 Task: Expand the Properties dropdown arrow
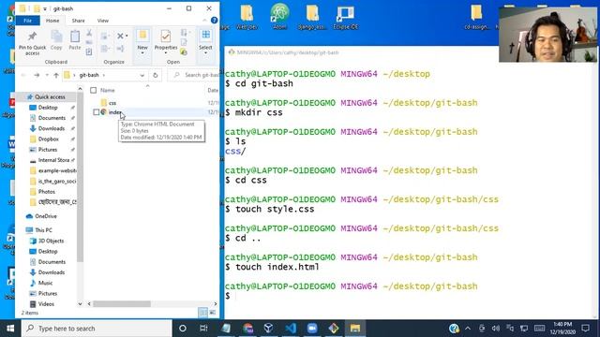click(x=166, y=53)
